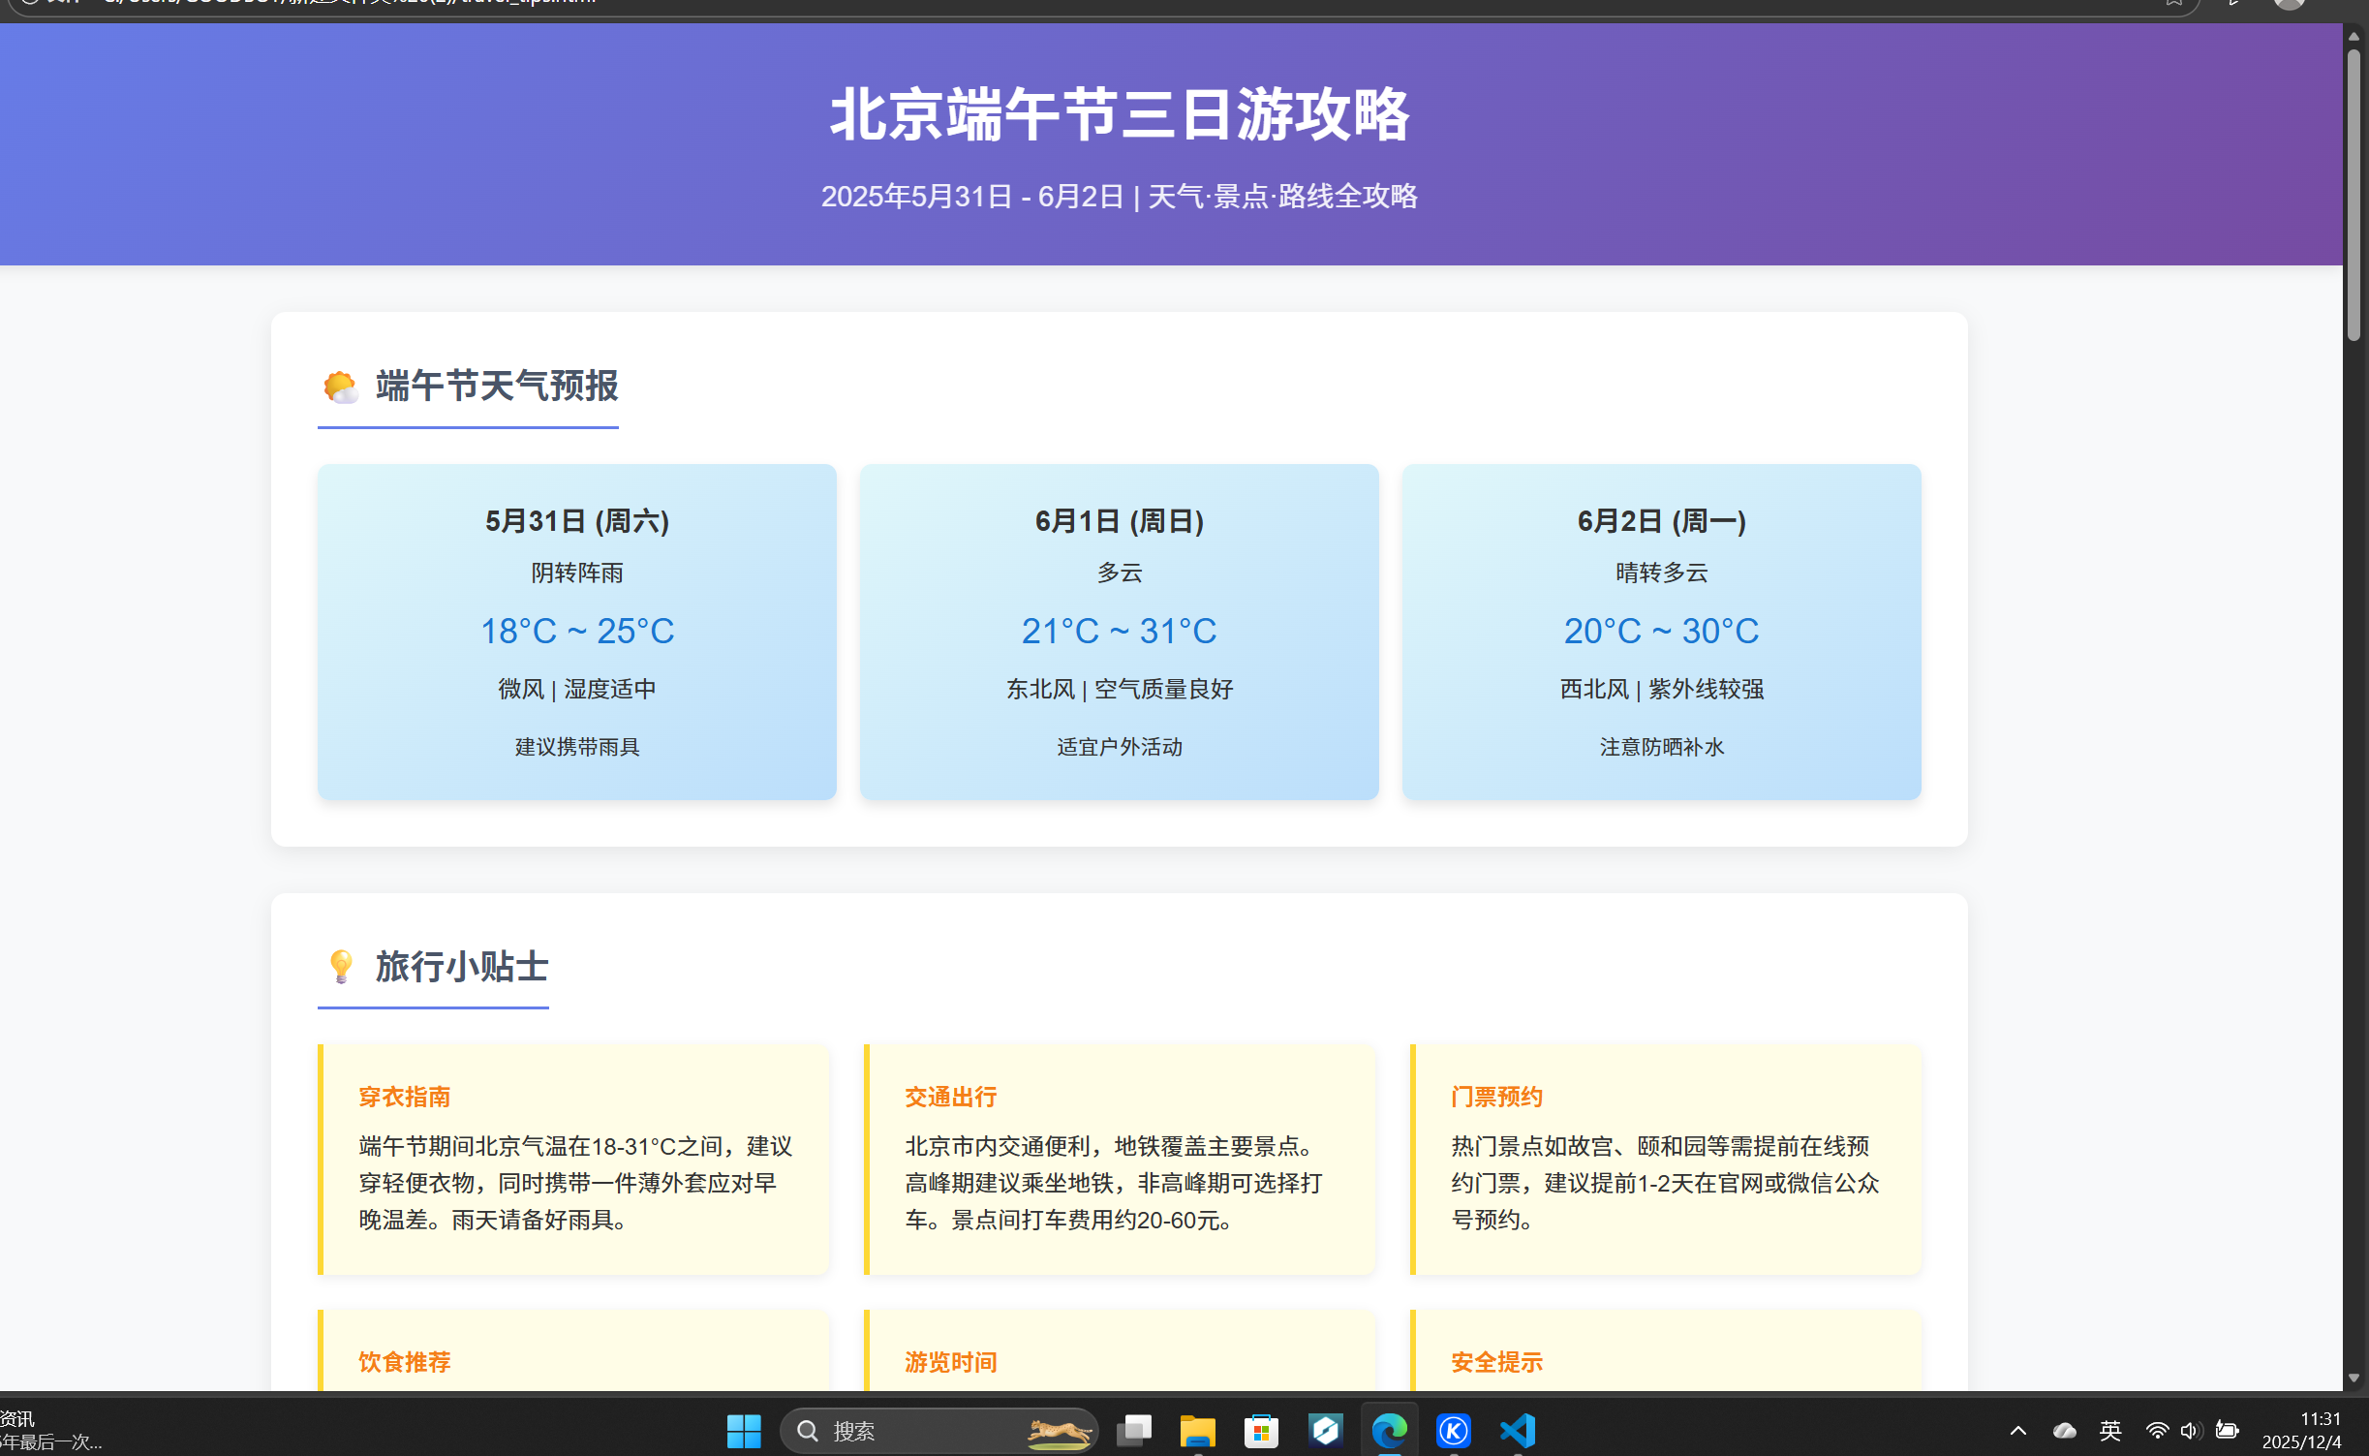Open OneDrive from the system tray
Image resolution: width=2369 pixels, height=1456 pixels.
point(2063,1431)
